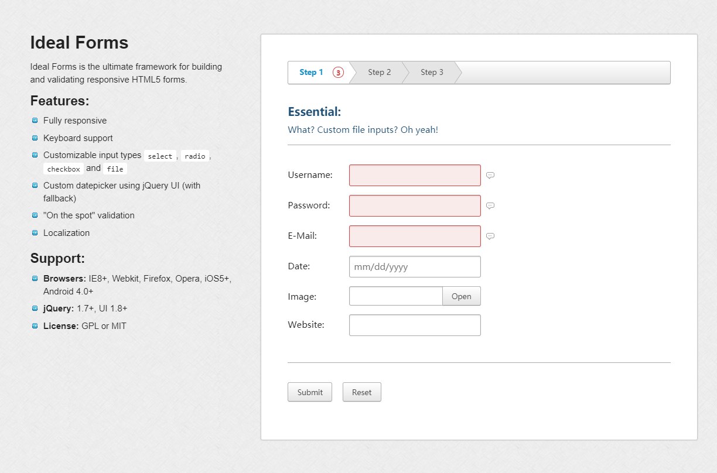Click into the Website input field
717x473 pixels.
pyautogui.click(x=415, y=325)
